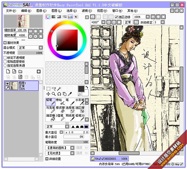Image resolution: width=187 pixels, height=169 pixels.
Task: Toggle the color wheel panel
Action: [48, 17]
